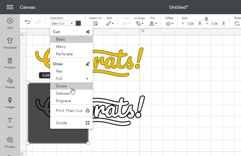The height and width of the screenshot is (156, 241).
Task: Open the Templates panel
Action: tap(10, 43)
